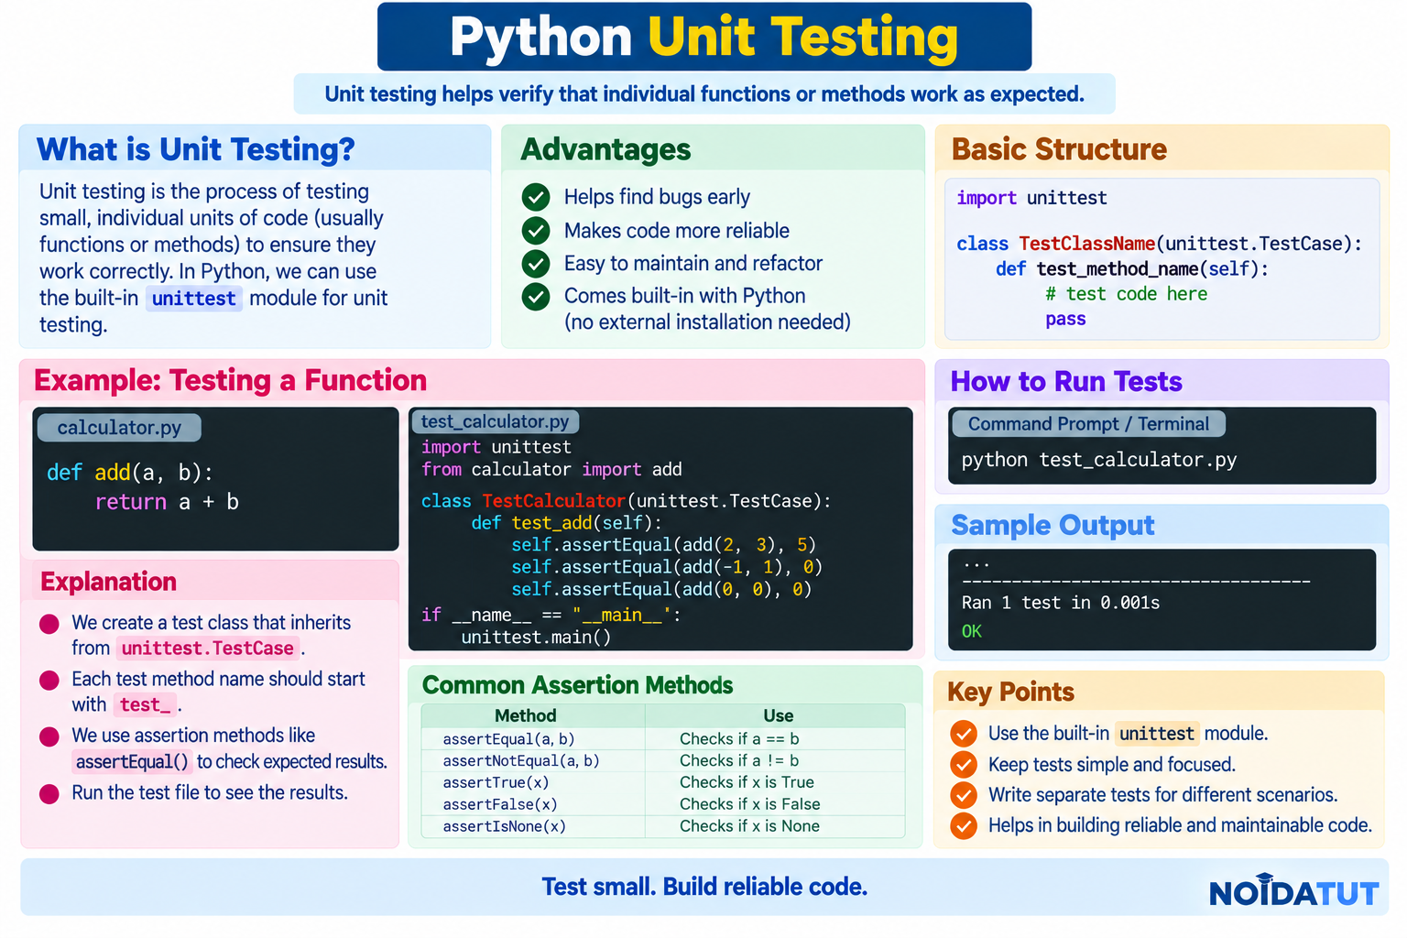Image resolution: width=1407 pixels, height=938 pixels.
Task: Click the green checkmark beside 'Comes built-in with Python'
Action: pyautogui.click(x=536, y=296)
